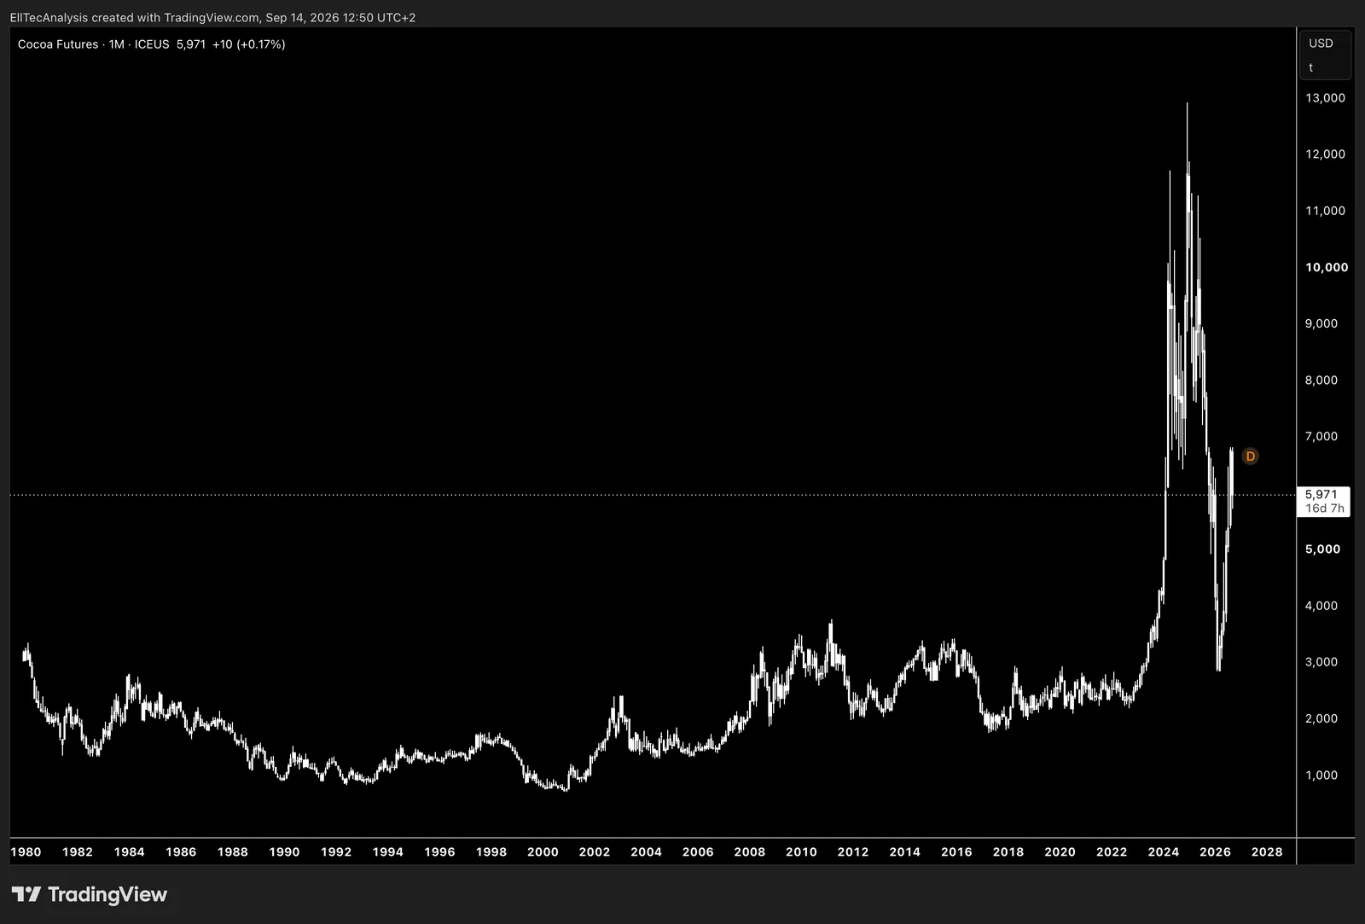The height and width of the screenshot is (924, 1365).
Task: Click the orange D dividend marker
Action: (1250, 456)
